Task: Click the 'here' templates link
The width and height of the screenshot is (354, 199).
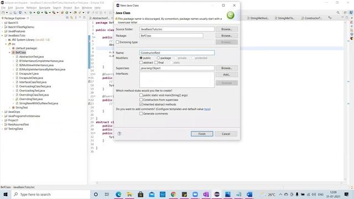Action: 207,109
